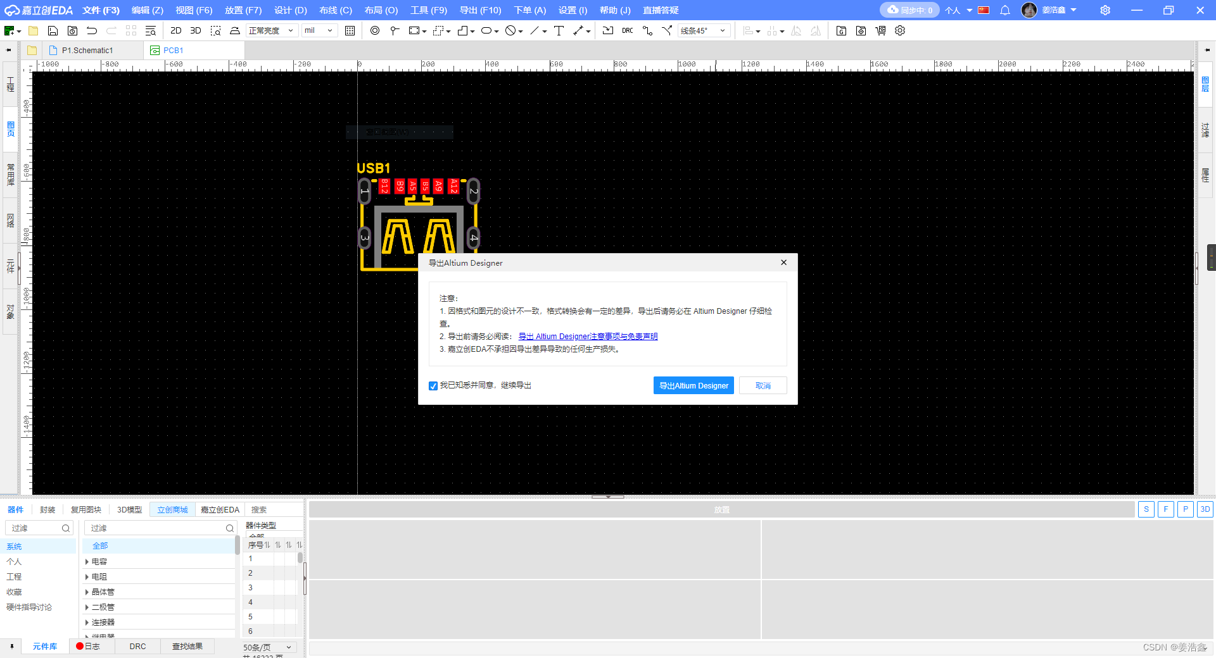
Task: Open the toolbar settings gear icon
Action: coord(900,30)
